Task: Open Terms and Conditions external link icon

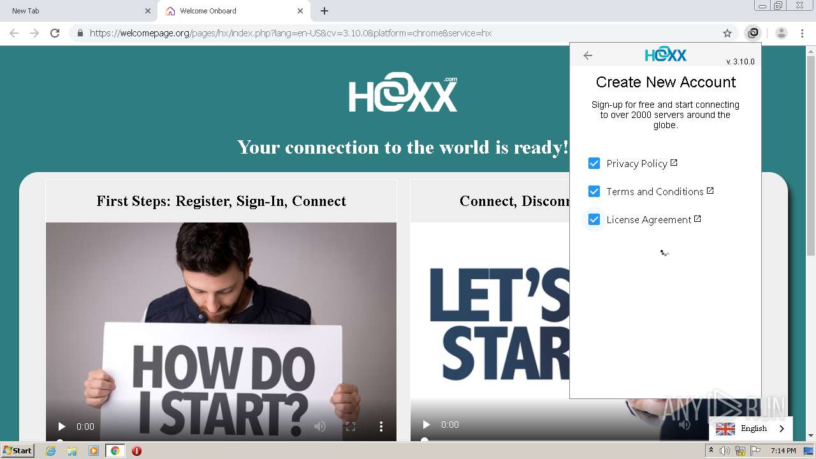Action: pyautogui.click(x=710, y=191)
